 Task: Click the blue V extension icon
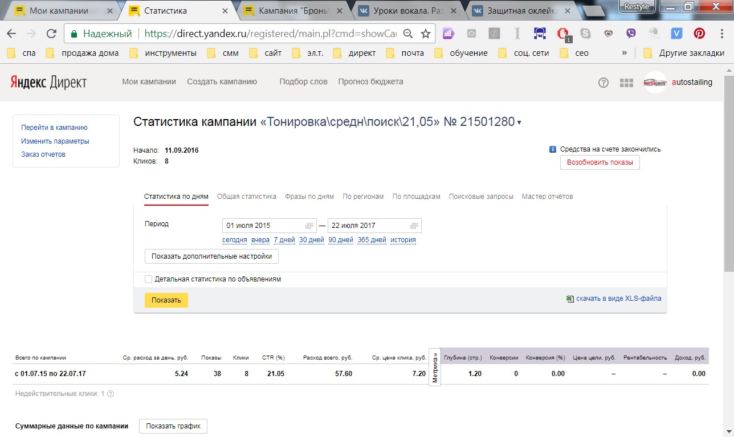(676, 34)
